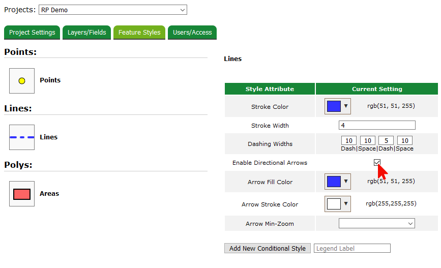Image resolution: width=441 pixels, height=268 pixels.
Task: Click the second Dash width field showing 5
Action: tap(386, 140)
